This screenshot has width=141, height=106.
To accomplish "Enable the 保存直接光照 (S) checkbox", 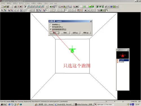I will pyautogui.click(x=50, y=27).
